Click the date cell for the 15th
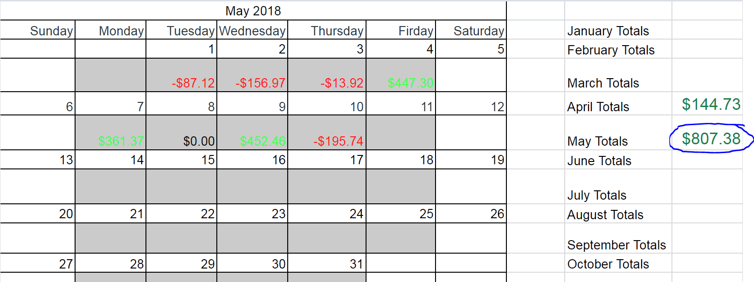This screenshot has width=754, height=282. pyautogui.click(x=182, y=160)
